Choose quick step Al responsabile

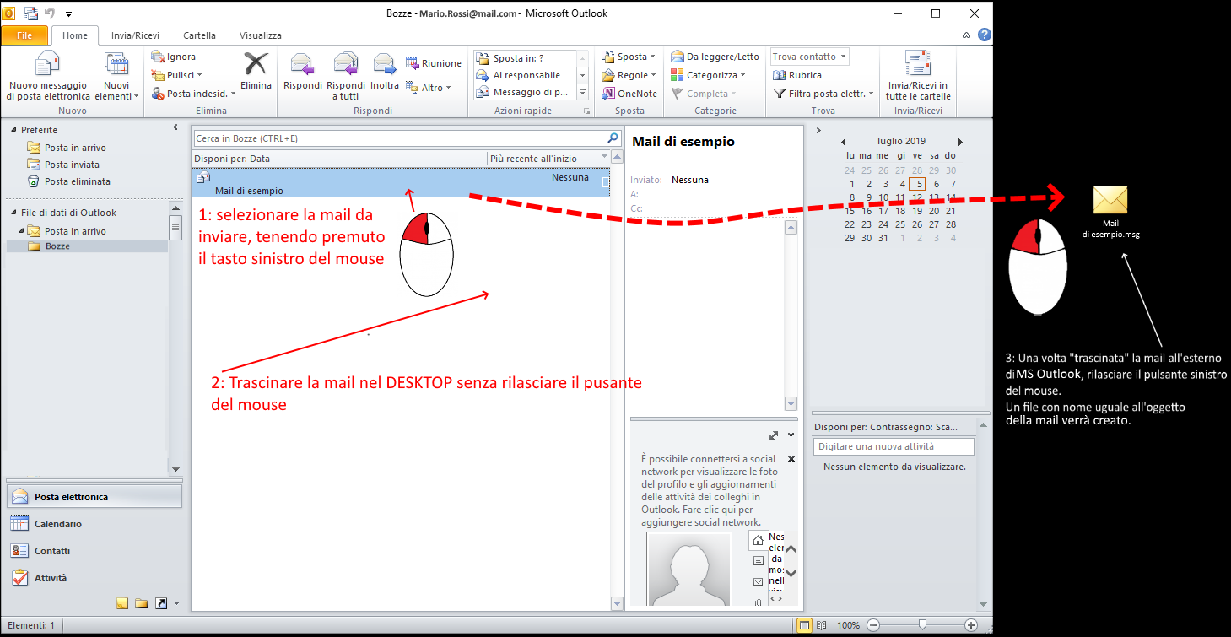click(x=523, y=75)
